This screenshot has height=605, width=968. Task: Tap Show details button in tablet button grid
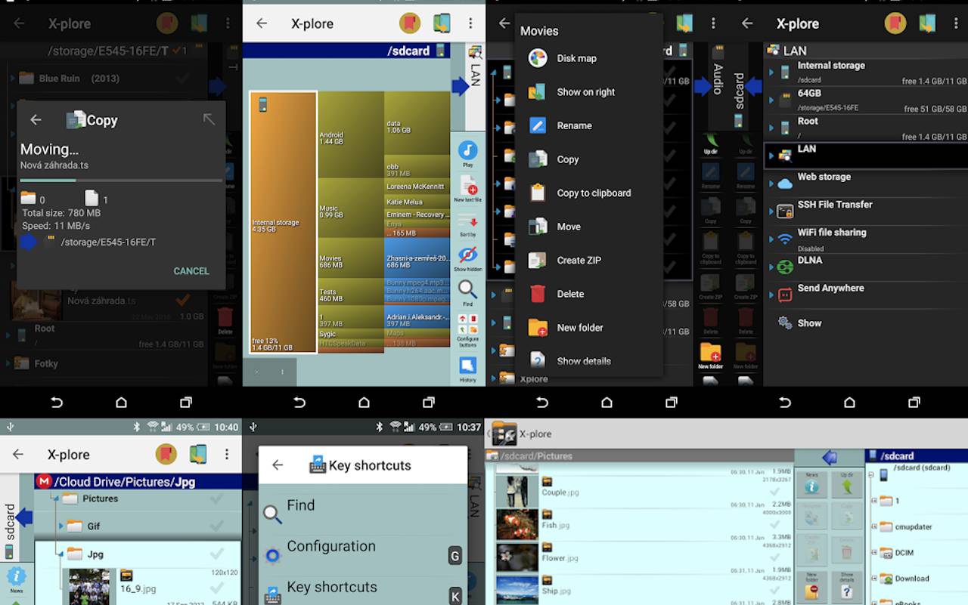pos(847,587)
